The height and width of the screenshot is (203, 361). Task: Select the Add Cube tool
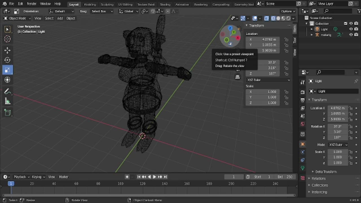coord(8,113)
